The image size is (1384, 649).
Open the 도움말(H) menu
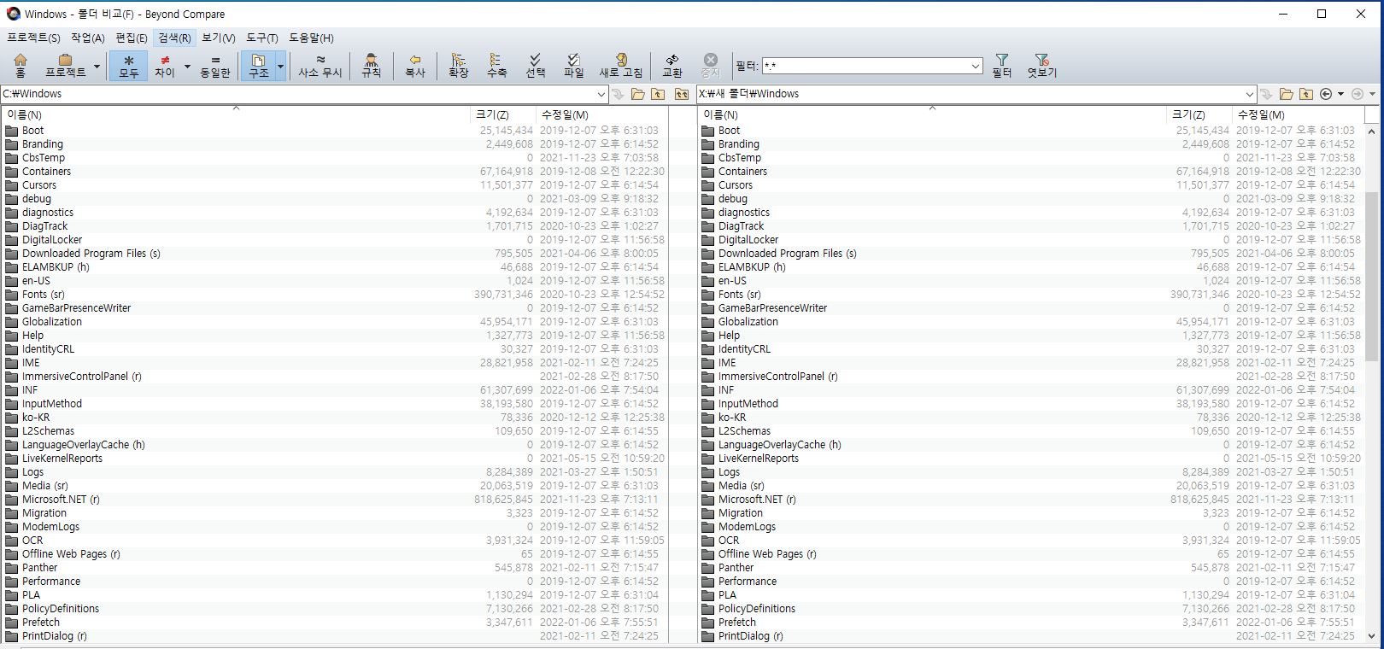click(311, 38)
